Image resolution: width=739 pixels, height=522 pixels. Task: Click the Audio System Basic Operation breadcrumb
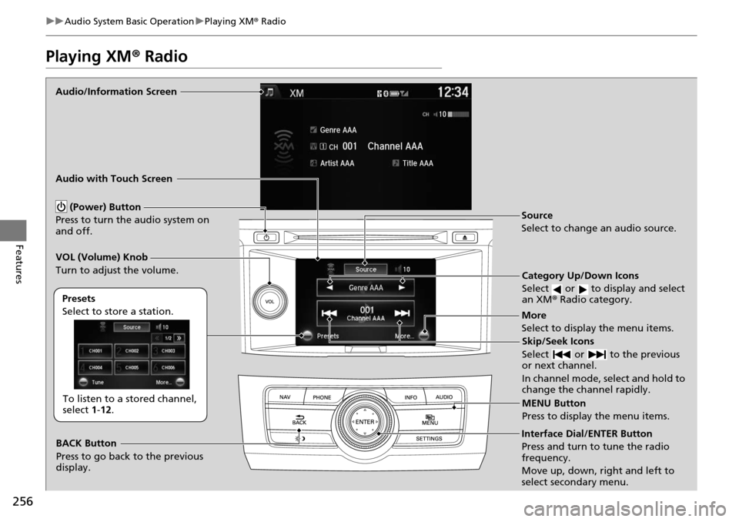[129, 22]
